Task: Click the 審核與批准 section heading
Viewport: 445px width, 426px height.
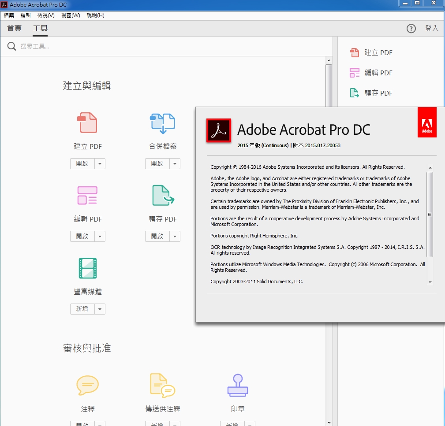Action: pos(87,348)
